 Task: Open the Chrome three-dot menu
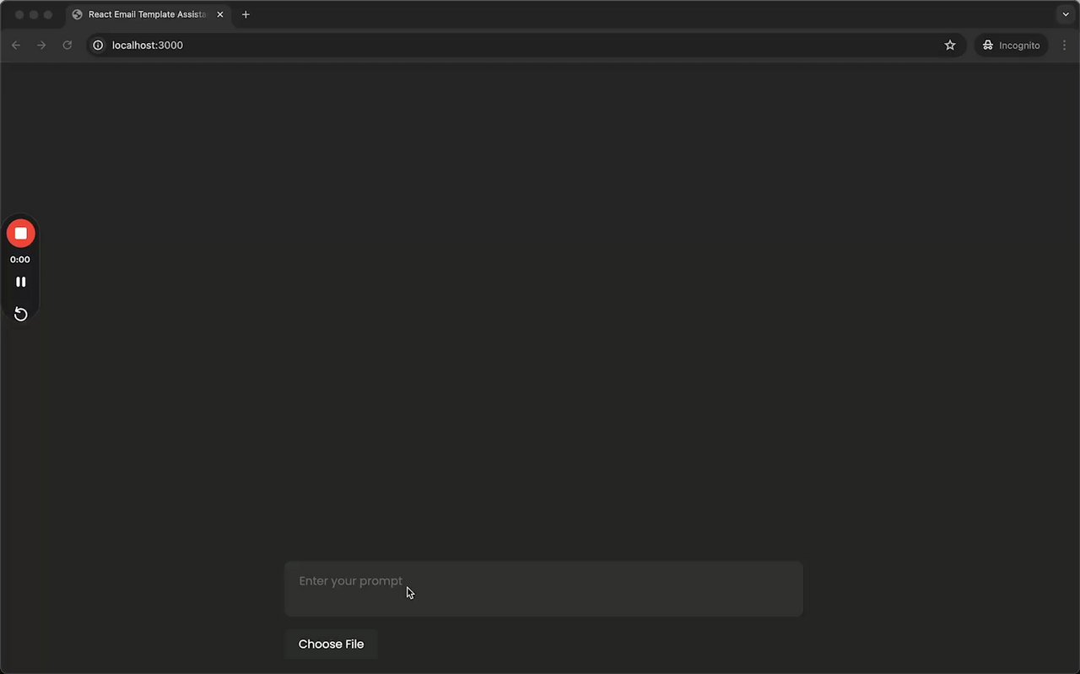(1065, 45)
